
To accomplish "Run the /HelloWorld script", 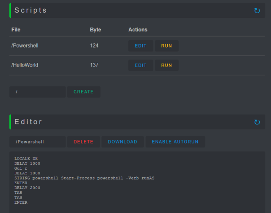I will (166, 65).
